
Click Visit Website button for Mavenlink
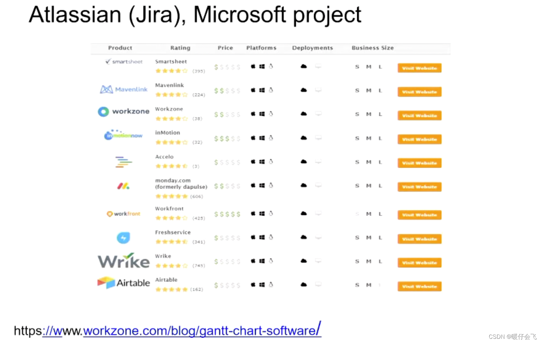(x=419, y=92)
